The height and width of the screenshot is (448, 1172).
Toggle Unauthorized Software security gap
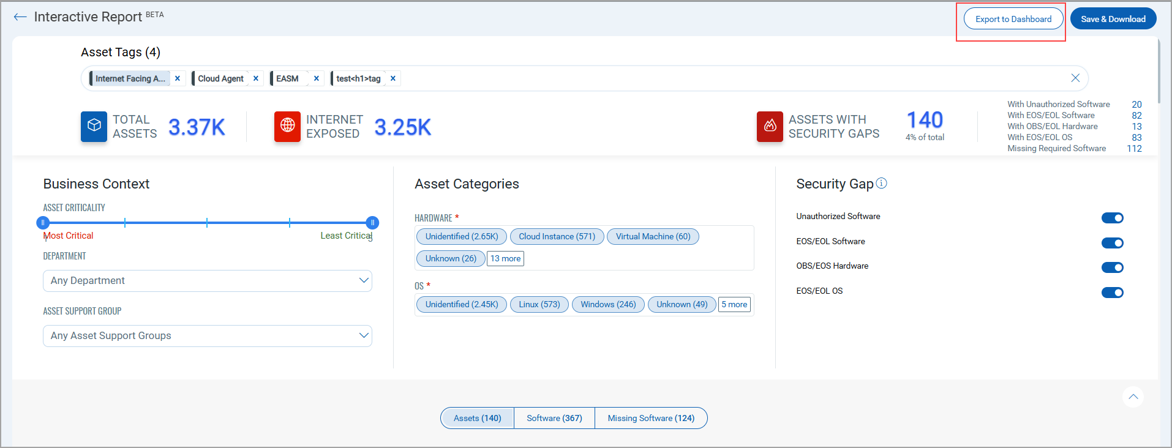click(1113, 218)
